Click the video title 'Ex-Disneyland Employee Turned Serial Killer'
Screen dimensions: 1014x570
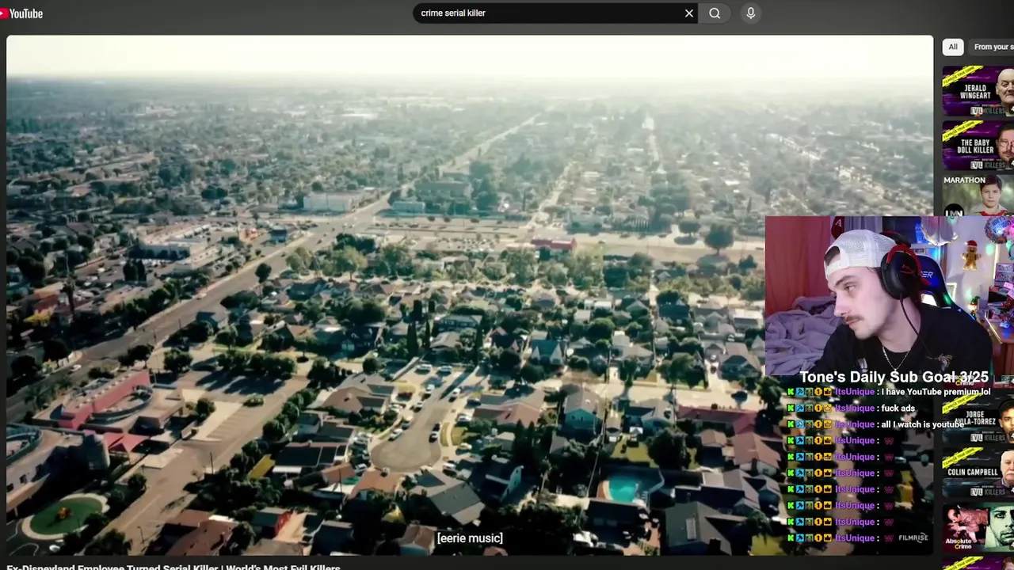173,567
